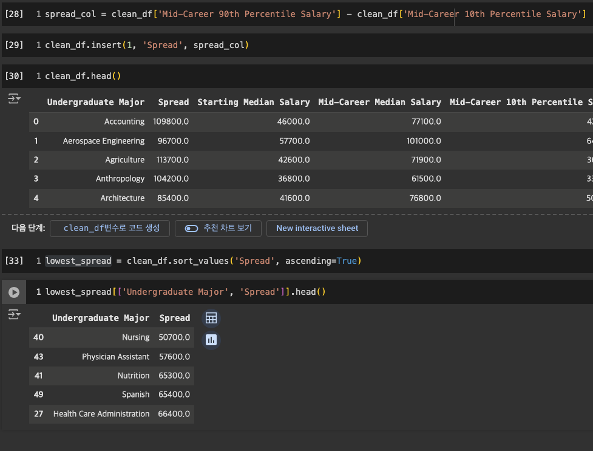Click the 77100.0 mid-career value
The height and width of the screenshot is (451, 593).
tap(426, 122)
